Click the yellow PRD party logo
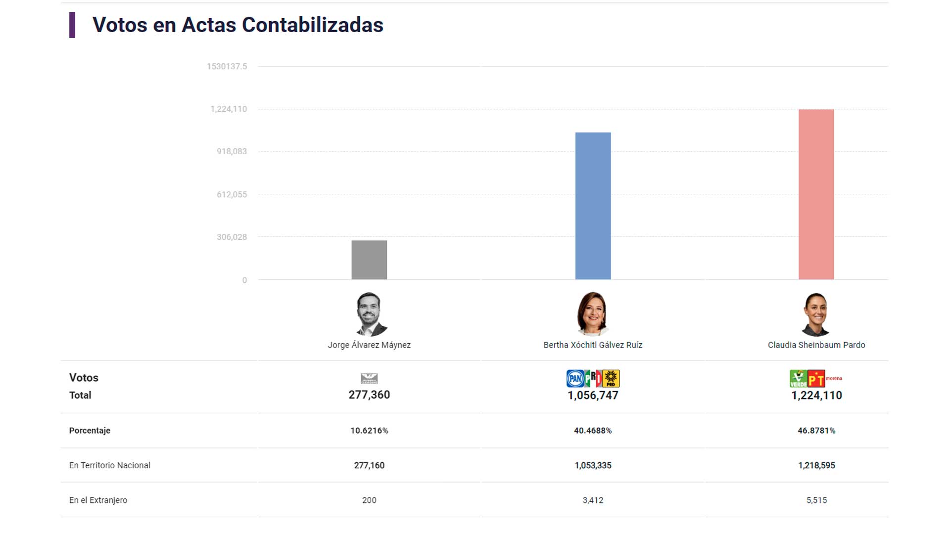This screenshot has width=950, height=534. click(611, 379)
